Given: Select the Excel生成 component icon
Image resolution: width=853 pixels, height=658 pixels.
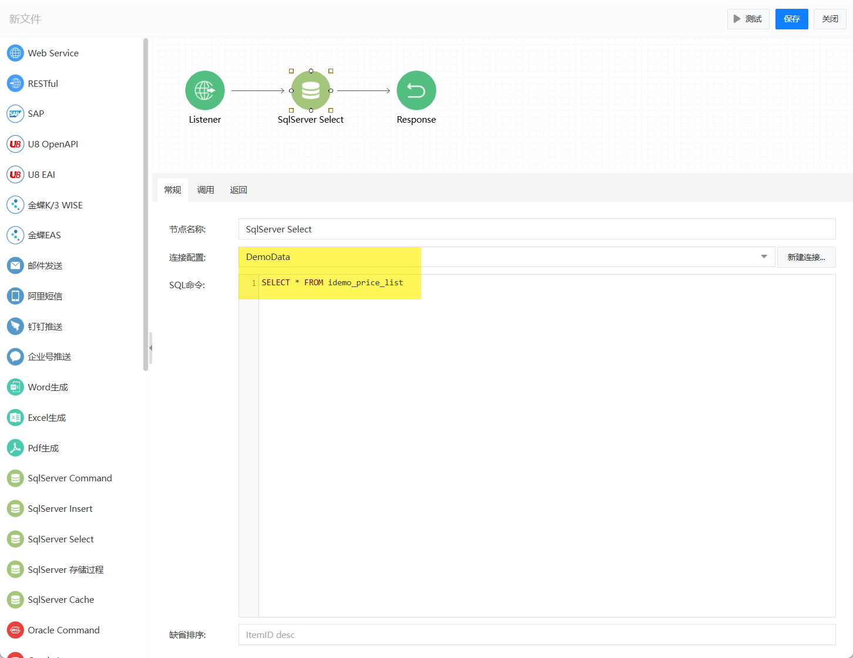Looking at the screenshot, I should pyautogui.click(x=15, y=417).
